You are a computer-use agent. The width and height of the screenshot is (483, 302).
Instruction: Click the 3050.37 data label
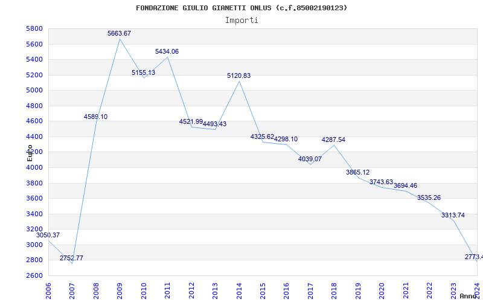48,235
